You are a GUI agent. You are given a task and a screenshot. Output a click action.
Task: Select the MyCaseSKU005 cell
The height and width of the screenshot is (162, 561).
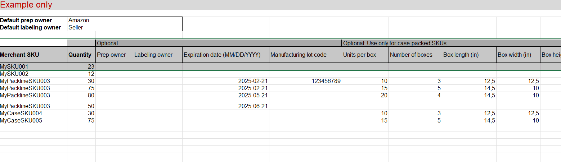21,121
